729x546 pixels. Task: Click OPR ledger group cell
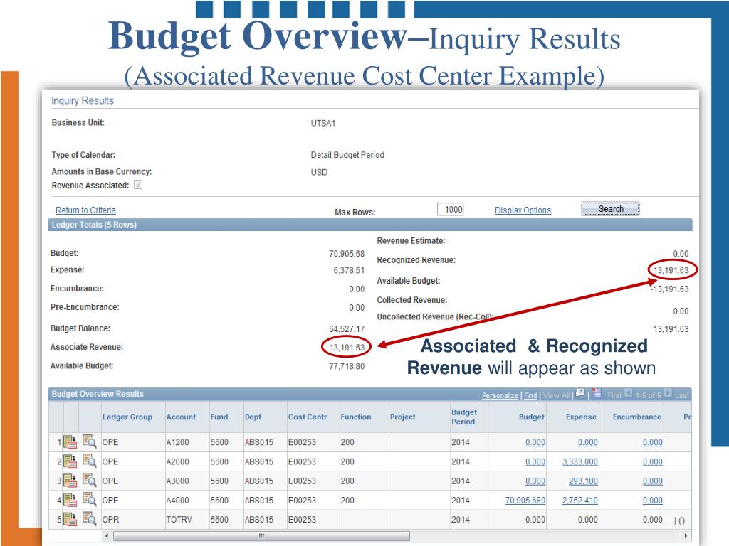[x=110, y=520]
